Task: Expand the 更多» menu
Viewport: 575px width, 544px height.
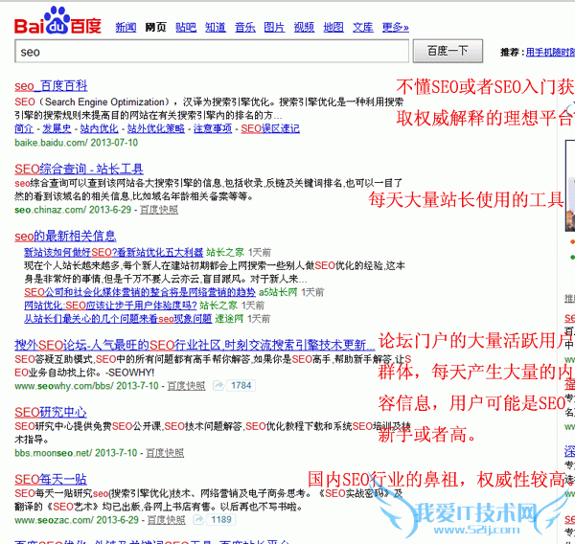Action: (x=395, y=27)
